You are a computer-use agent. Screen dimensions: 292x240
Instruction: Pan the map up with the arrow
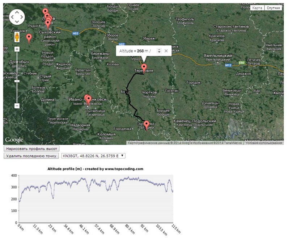(17, 12)
